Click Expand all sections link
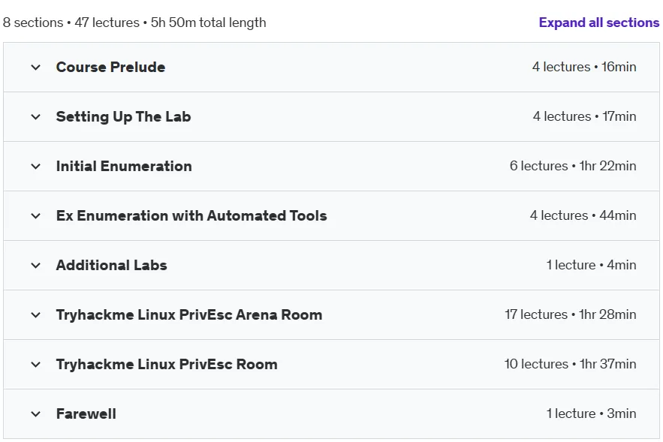This screenshot has height=442, width=663. click(x=598, y=23)
